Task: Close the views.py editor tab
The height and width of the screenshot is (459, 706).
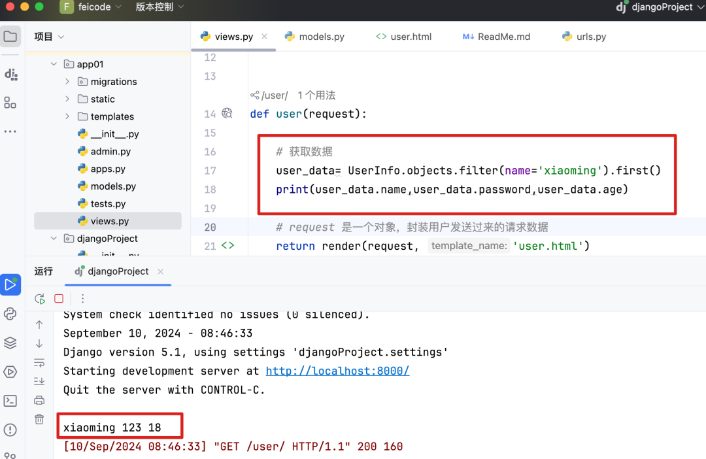Action: point(264,37)
